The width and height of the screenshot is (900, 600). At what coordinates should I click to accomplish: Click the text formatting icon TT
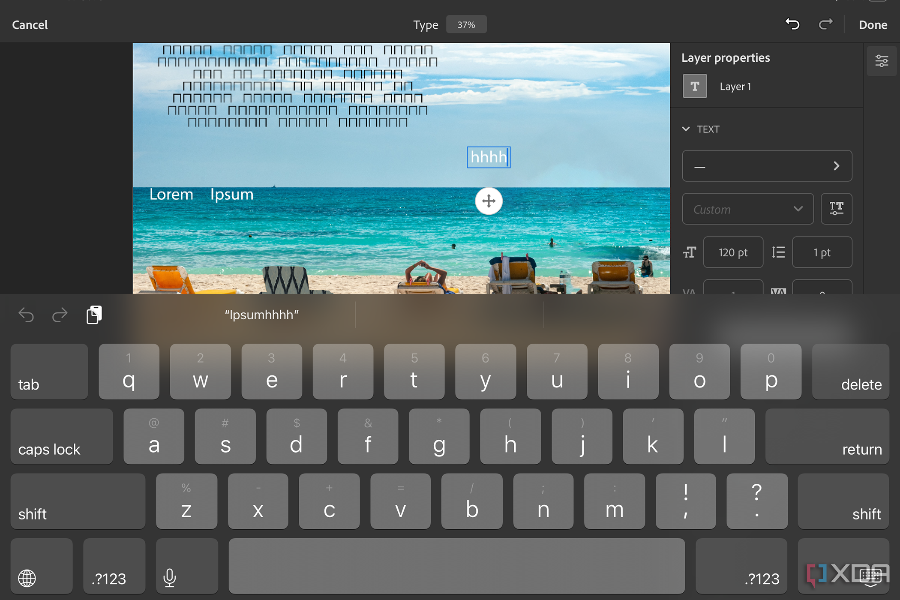click(837, 208)
